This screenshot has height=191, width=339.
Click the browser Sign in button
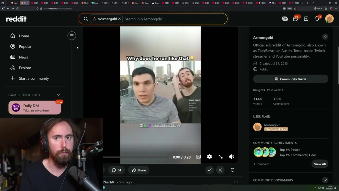318,8
